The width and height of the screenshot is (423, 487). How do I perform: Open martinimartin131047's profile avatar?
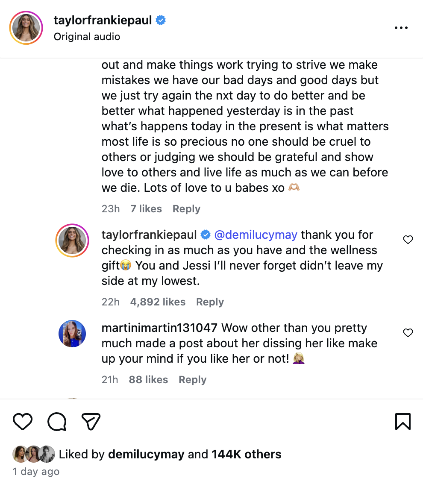(x=72, y=334)
